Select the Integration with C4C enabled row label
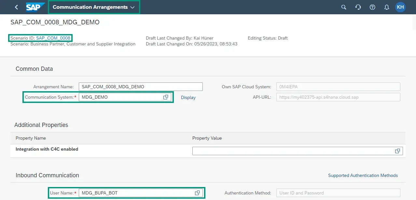Screen dimensions: 416x200 [47, 149]
